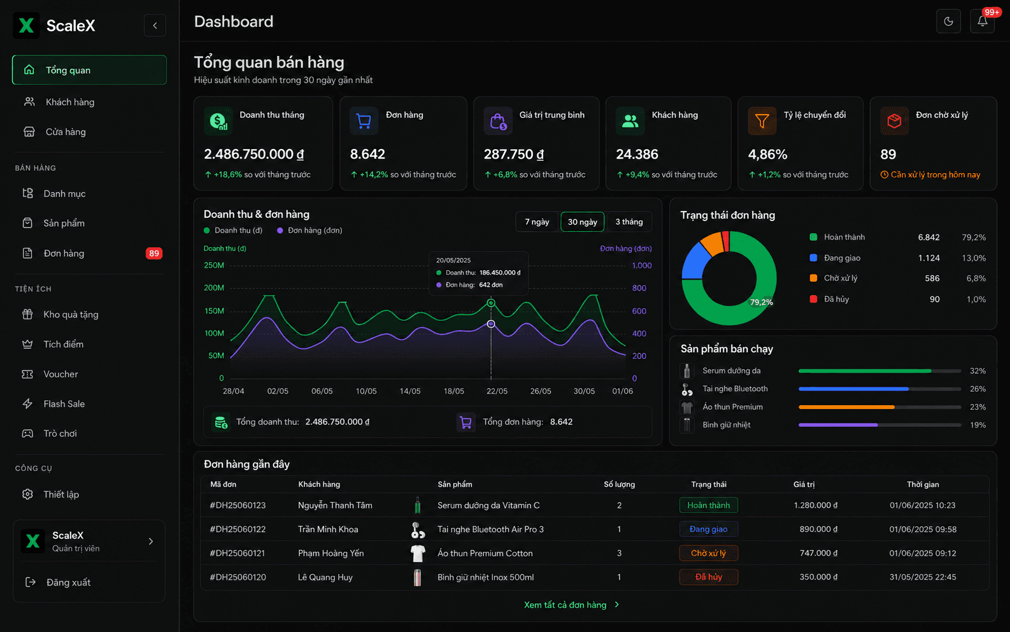Click the Tổng doanh thu coins icon
This screenshot has width=1010, height=632.
[x=221, y=422]
